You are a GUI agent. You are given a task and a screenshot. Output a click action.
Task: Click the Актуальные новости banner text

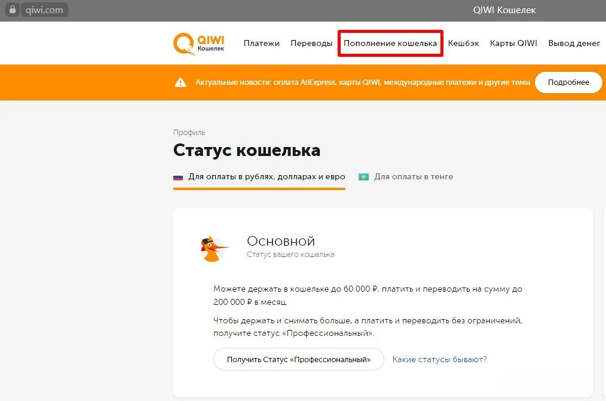click(x=363, y=82)
